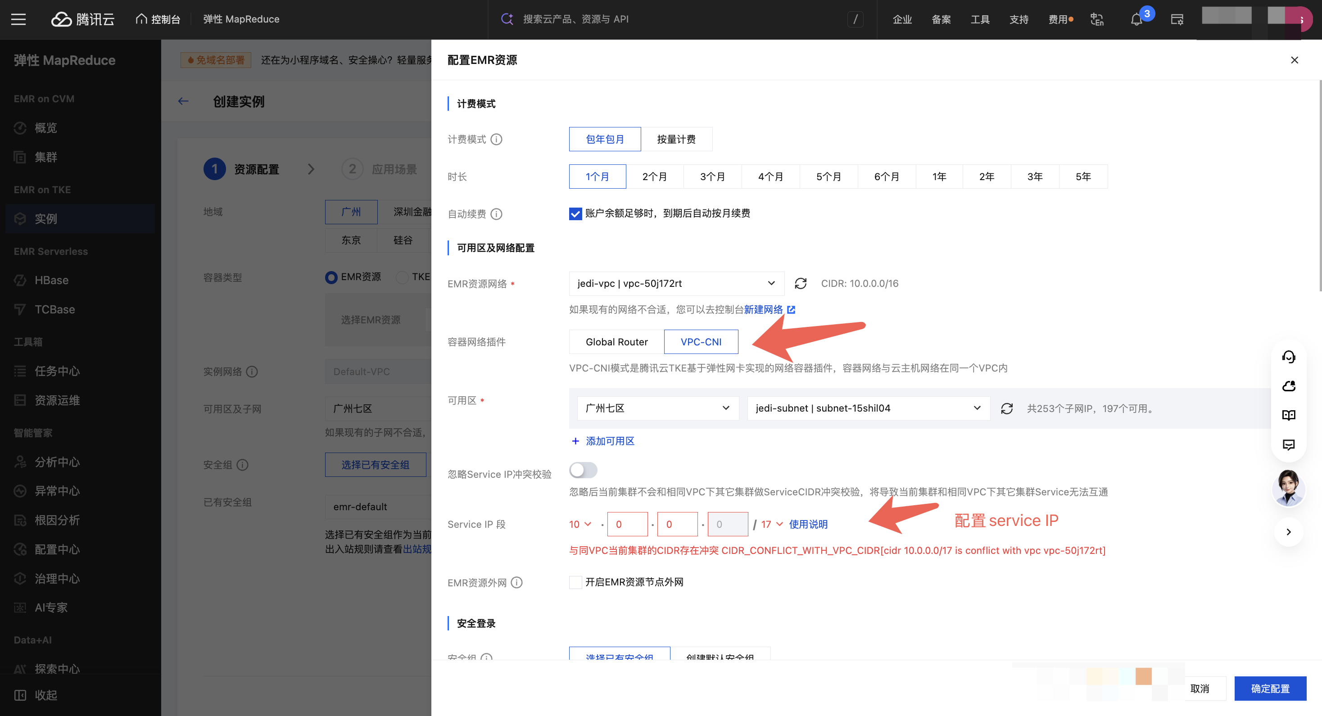Refresh the EMR resource network list
1322x716 pixels.
point(801,283)
